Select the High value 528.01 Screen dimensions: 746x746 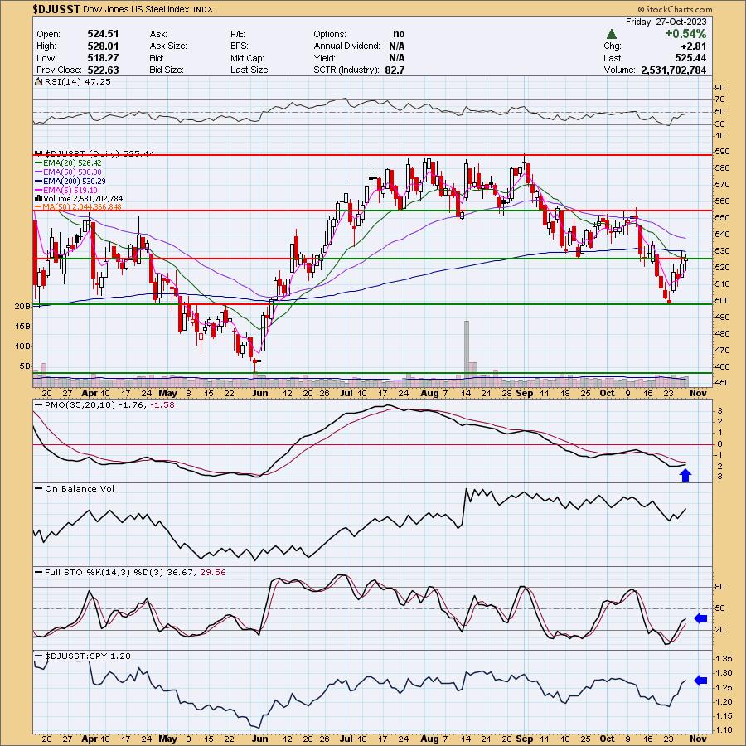click(x=103, y=46)
